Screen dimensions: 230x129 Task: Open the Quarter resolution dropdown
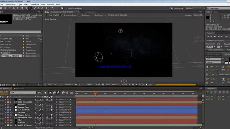(x=91, y=85)
